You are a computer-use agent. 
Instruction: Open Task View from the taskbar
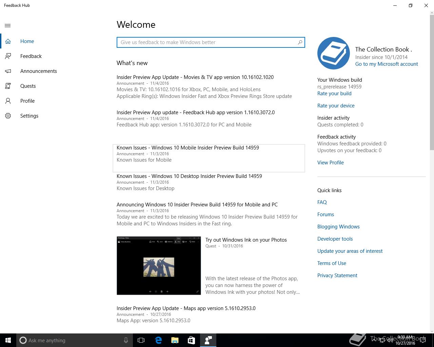pos(141,340)
